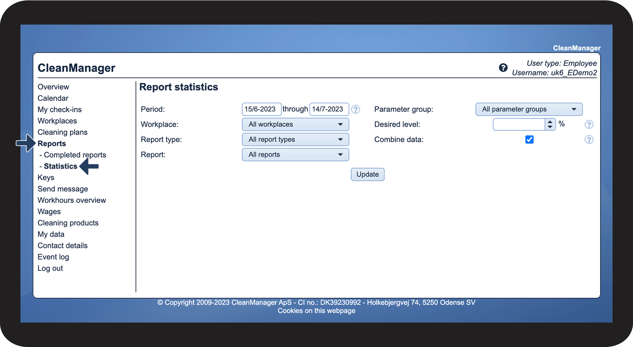Open the All workplaces dropdown
This screenshot has width=633, height=347.
pos(296,124)
